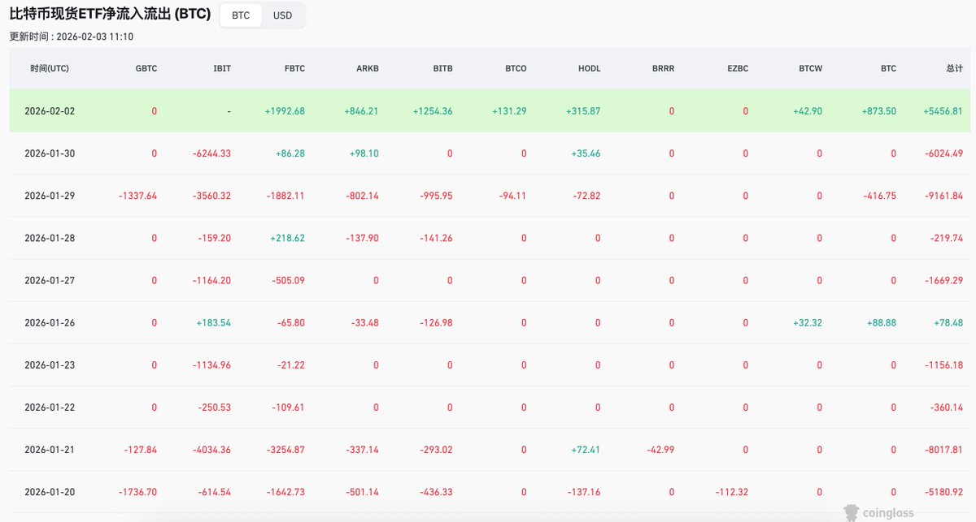This screenshot has width=976, height=522.
Task: Select the BTC unit toggle button
Action: (x=241, y=15)
